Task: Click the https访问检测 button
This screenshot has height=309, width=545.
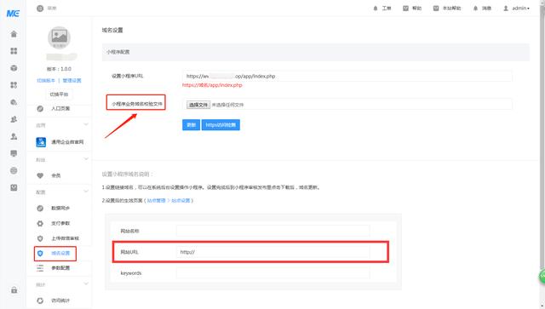Action: (x=221, y=125)
